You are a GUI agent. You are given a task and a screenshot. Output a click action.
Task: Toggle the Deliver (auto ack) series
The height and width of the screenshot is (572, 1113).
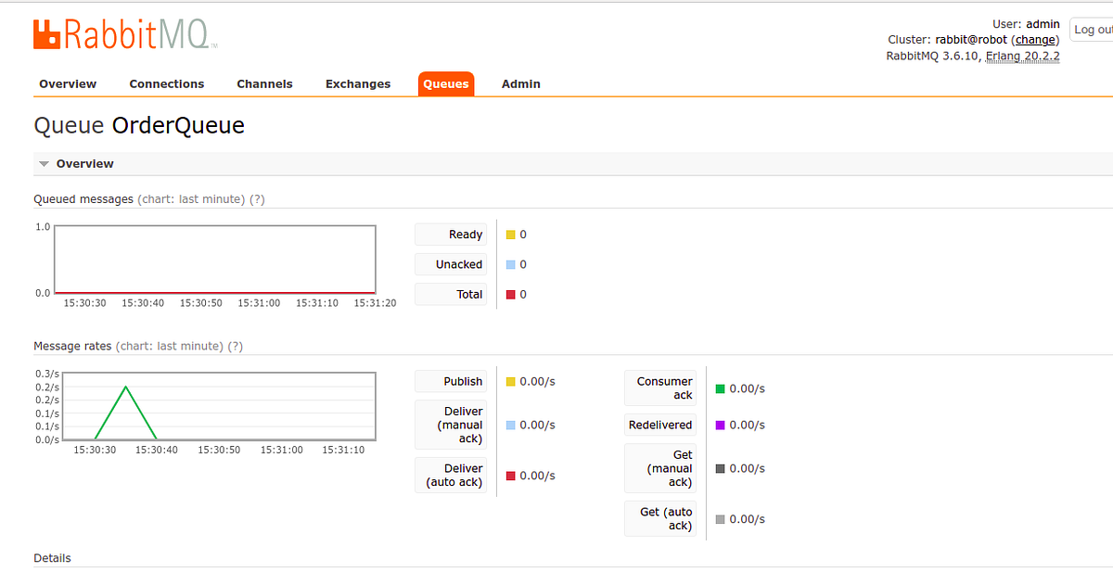[451, 475]
